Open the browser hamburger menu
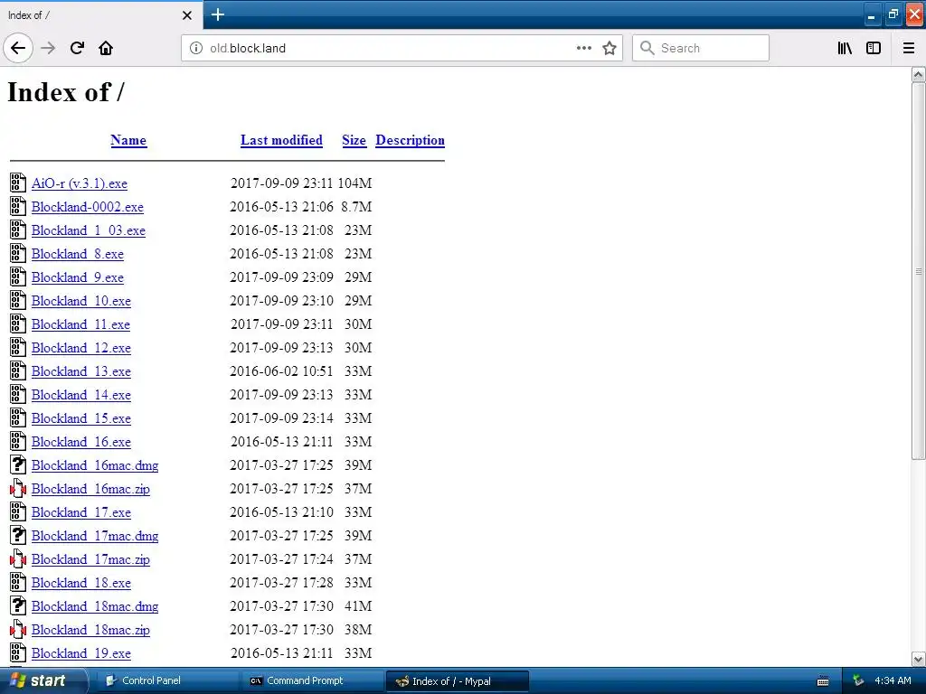 (908, 48)
